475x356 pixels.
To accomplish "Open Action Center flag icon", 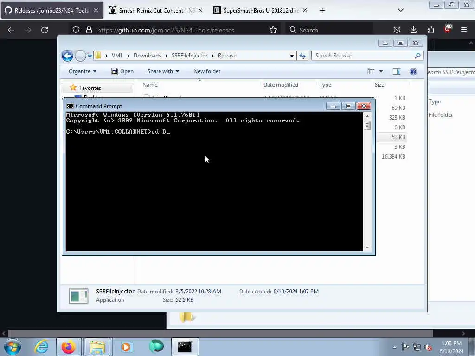I will click(x=405, y=347).
